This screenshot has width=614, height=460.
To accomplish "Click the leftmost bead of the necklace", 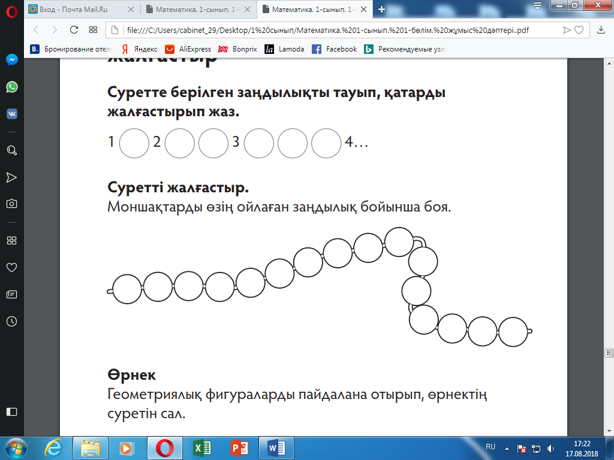I will 127,289.
